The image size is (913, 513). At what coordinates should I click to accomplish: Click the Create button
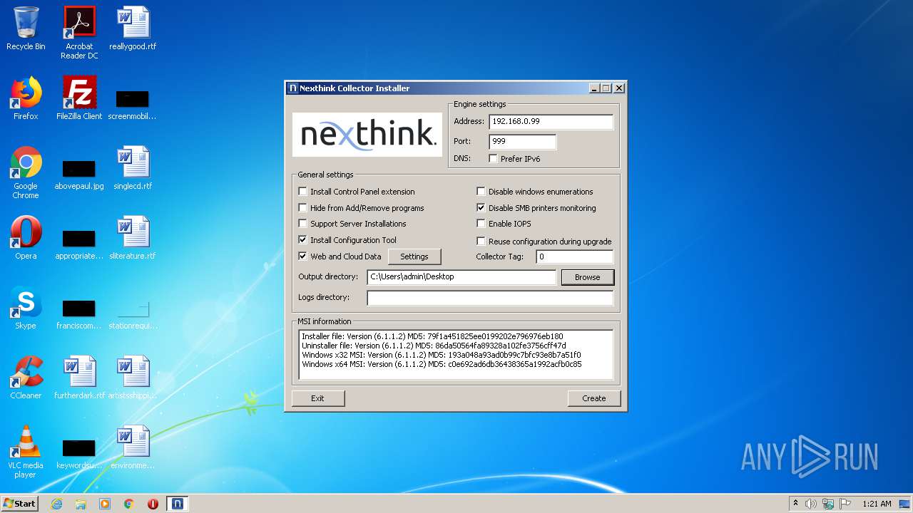(594, 398)
